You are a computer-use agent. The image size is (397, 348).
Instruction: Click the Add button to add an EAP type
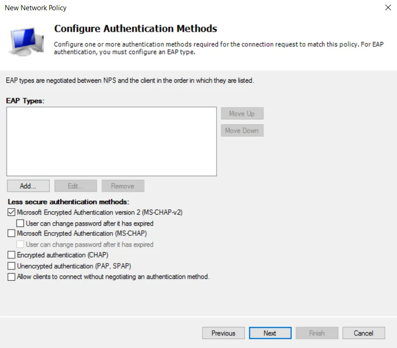[28, 185]
